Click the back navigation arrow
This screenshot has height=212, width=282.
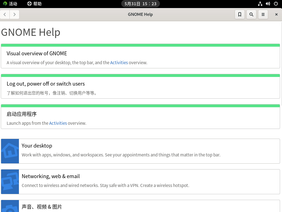(x=5, y=14)
